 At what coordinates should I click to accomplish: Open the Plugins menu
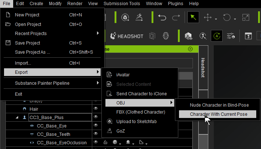click(175, 4)
